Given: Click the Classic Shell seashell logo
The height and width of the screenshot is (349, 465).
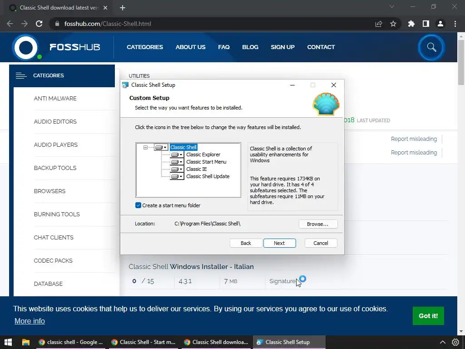Looking at the screenshot, I should click(326, 104).
